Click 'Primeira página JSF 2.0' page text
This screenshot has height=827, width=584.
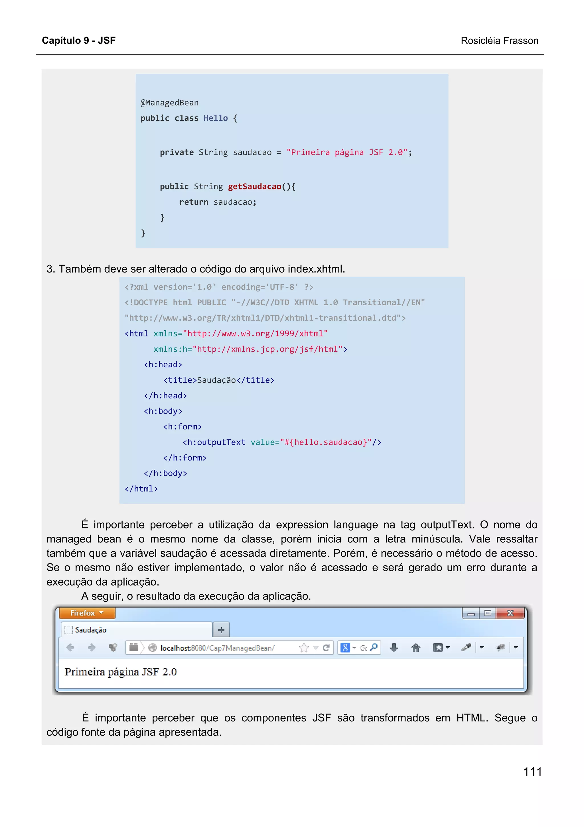tap(121, 672)
